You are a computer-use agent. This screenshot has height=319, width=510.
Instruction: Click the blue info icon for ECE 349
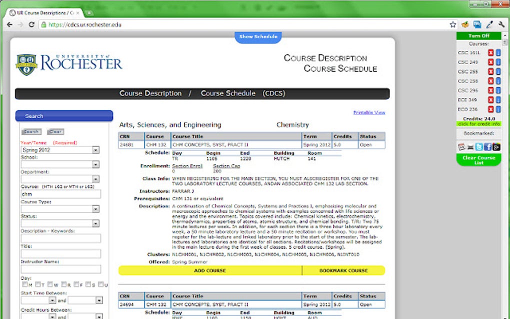[x=498, y=99]
